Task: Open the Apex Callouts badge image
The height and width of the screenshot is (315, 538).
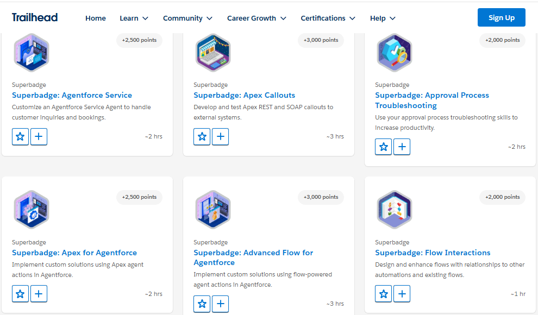Action: tap(213, 53)
